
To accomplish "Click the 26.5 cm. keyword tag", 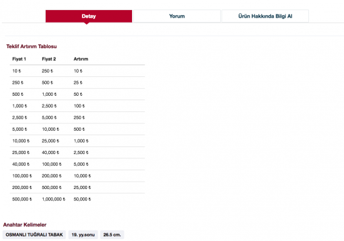I will (112, 235).
